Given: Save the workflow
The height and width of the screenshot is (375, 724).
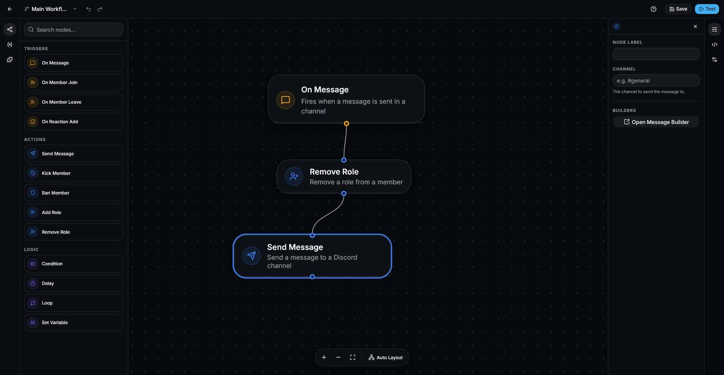Looking at the screenshot, I should click(x=678, y=9).
